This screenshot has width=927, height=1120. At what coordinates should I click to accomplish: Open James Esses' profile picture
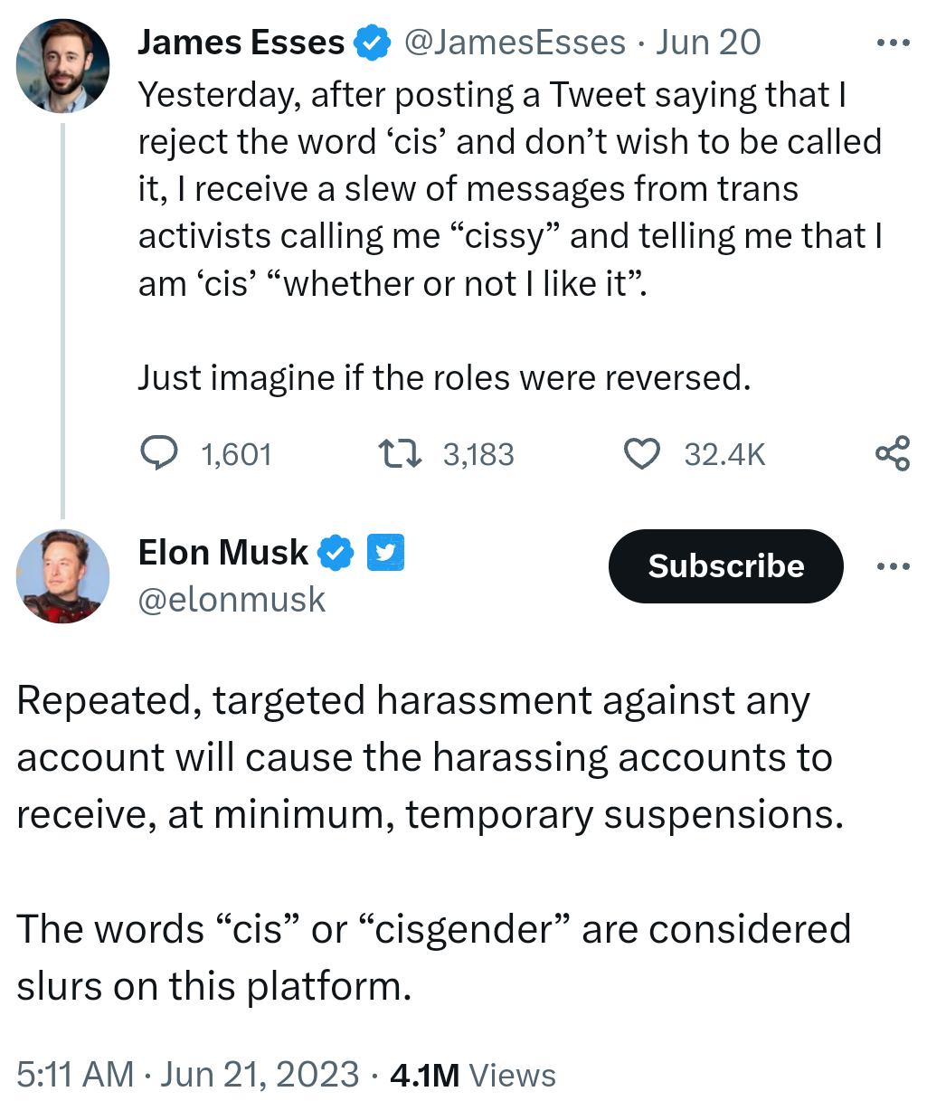coord(62,65)
